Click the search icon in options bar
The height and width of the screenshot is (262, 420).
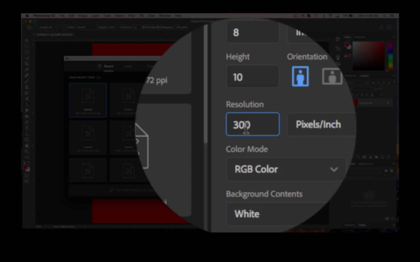click(x=381, y=27)
